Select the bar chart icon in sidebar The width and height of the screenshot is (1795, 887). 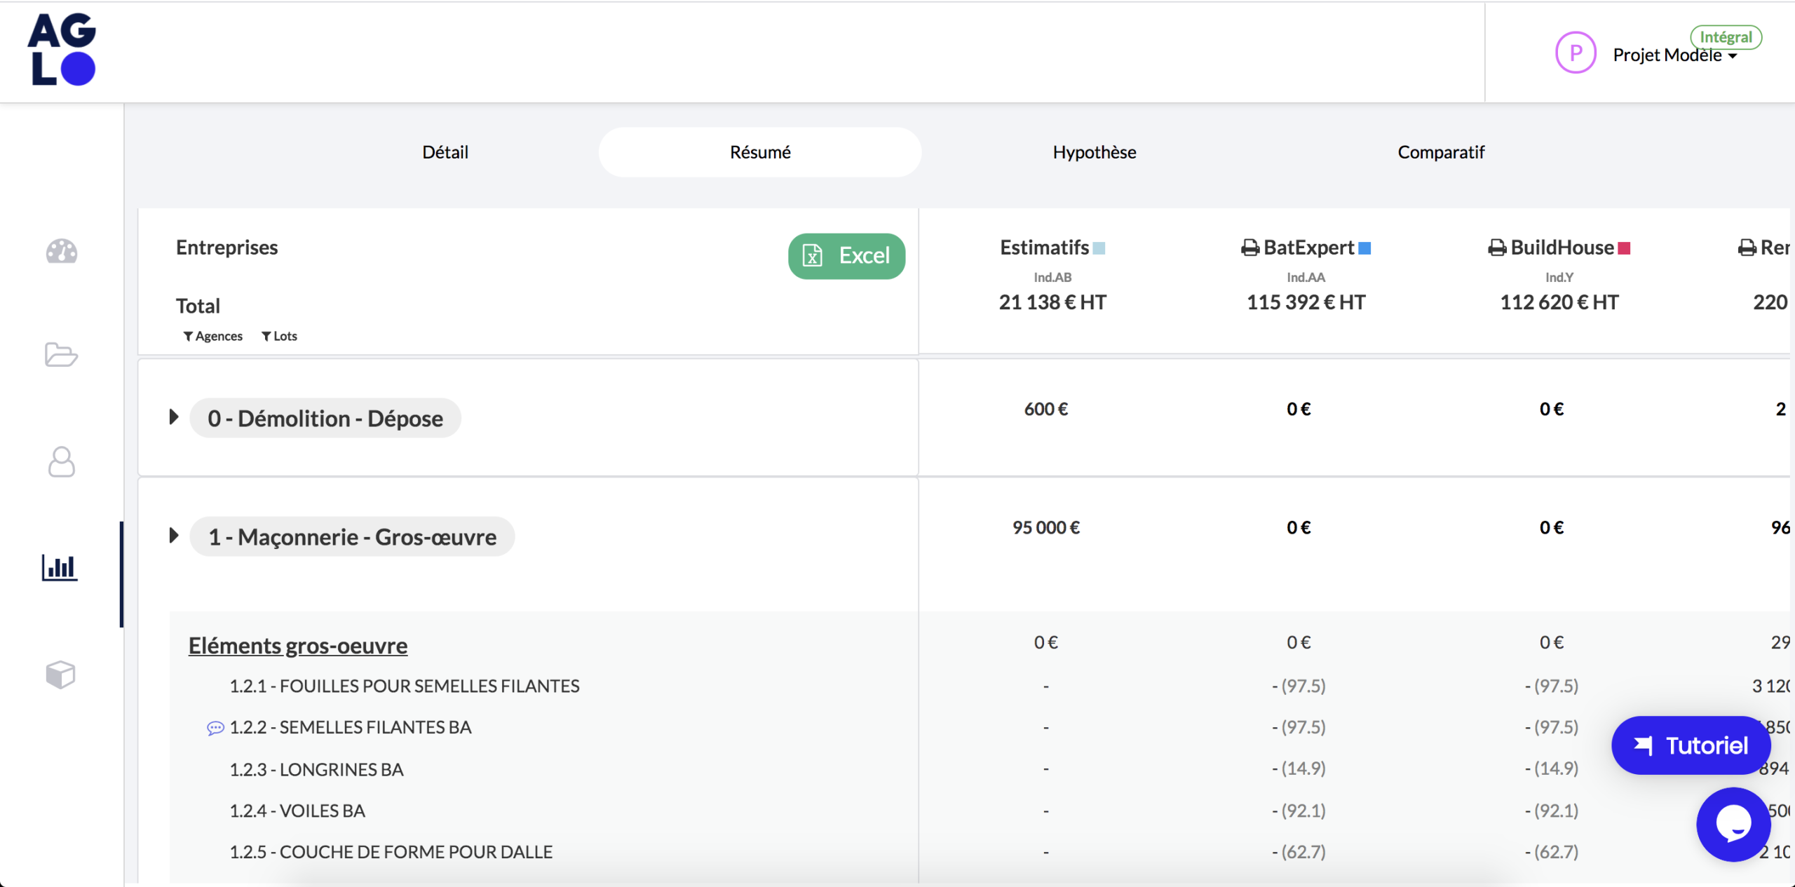click(60, 567)
